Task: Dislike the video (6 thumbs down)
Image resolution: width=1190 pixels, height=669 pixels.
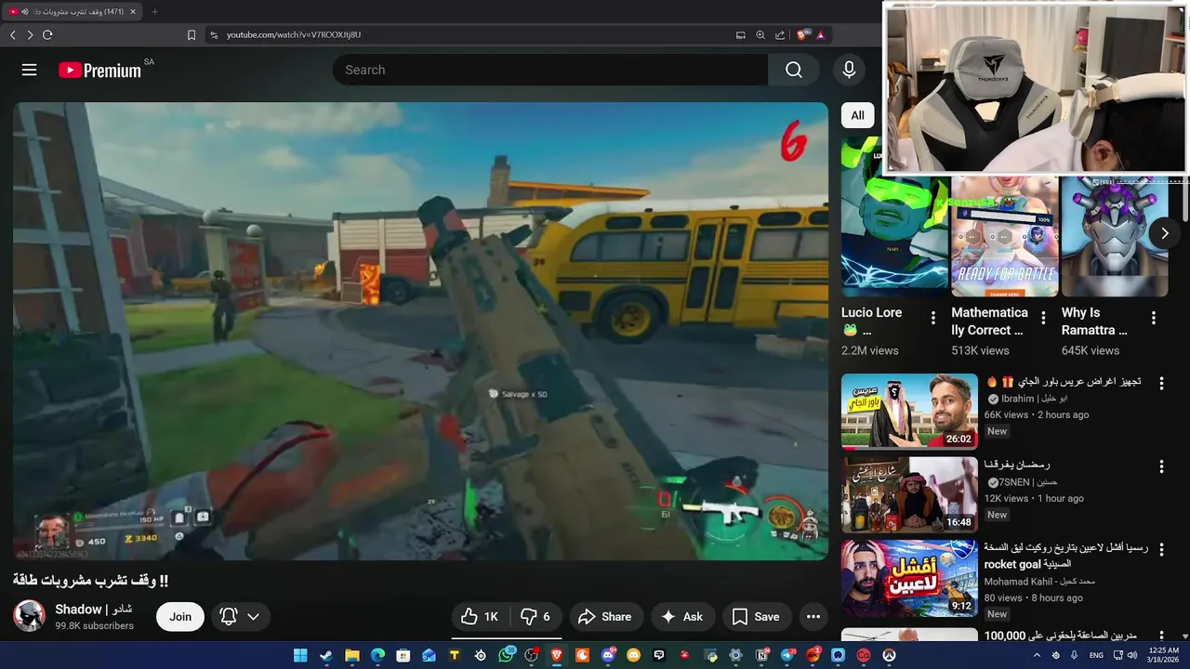Action: (x=535, y=616)
